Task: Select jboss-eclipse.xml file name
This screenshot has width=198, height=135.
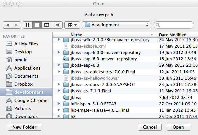Action: tap(88, 46)
